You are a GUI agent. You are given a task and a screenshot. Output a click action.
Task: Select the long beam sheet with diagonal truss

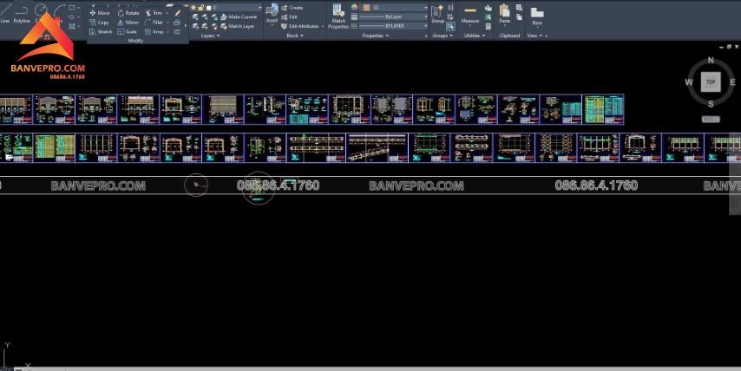point(377,147)
